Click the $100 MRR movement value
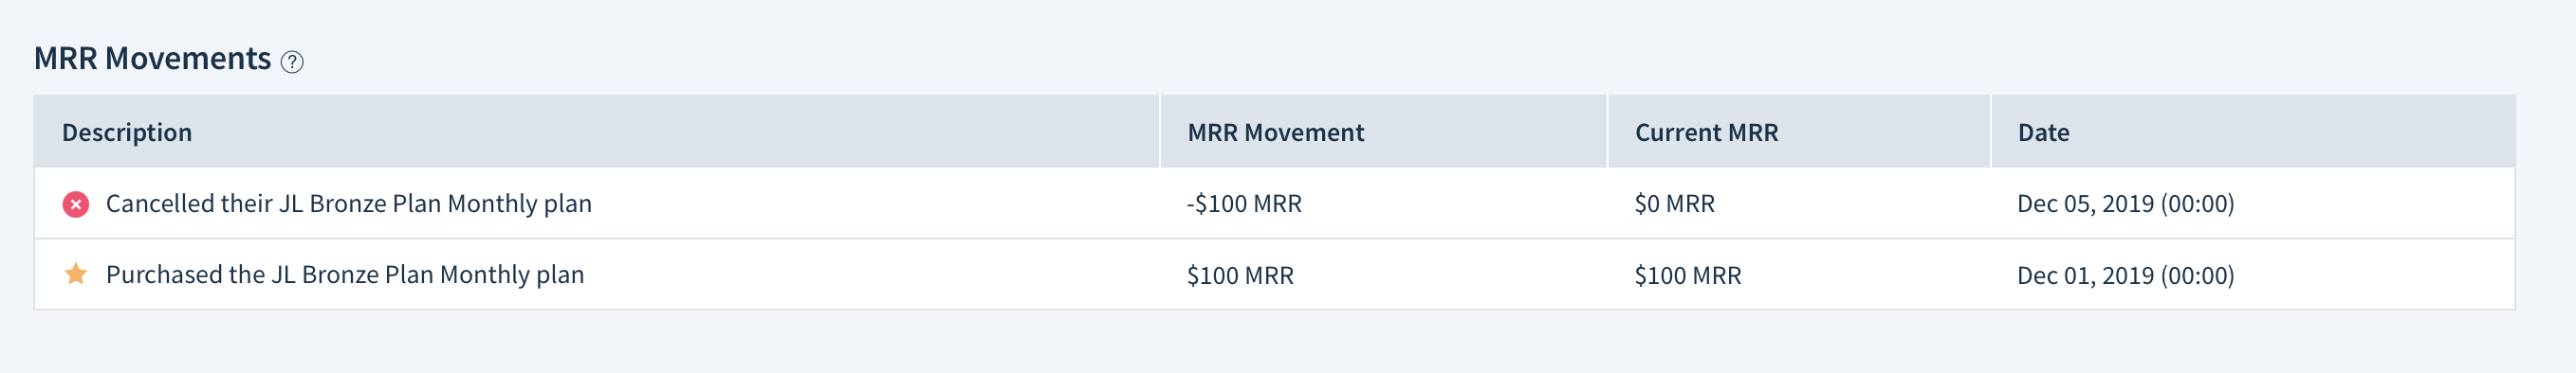This screenshot has width=2576, height=373. click(x=1240, y=275)
